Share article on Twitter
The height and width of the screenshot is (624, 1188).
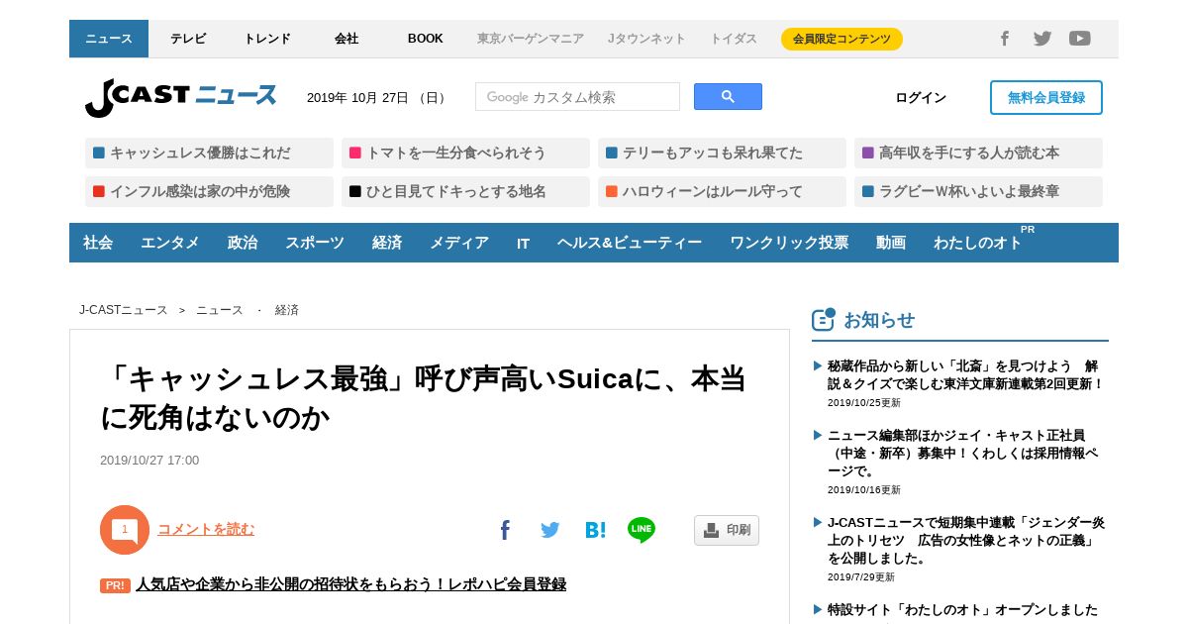point(550,530)
